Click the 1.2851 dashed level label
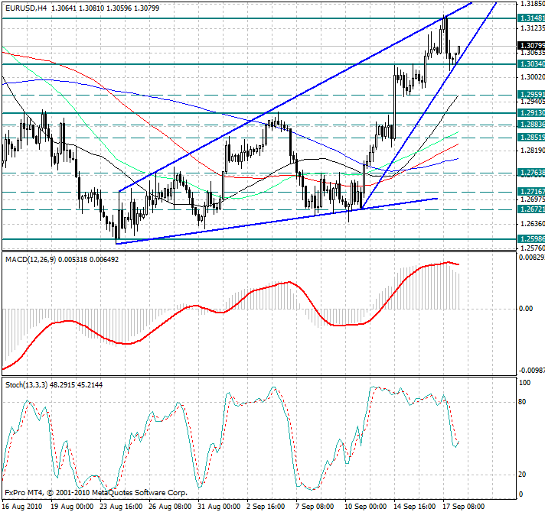Screen dimensions: 545x512 coord(531,138)
